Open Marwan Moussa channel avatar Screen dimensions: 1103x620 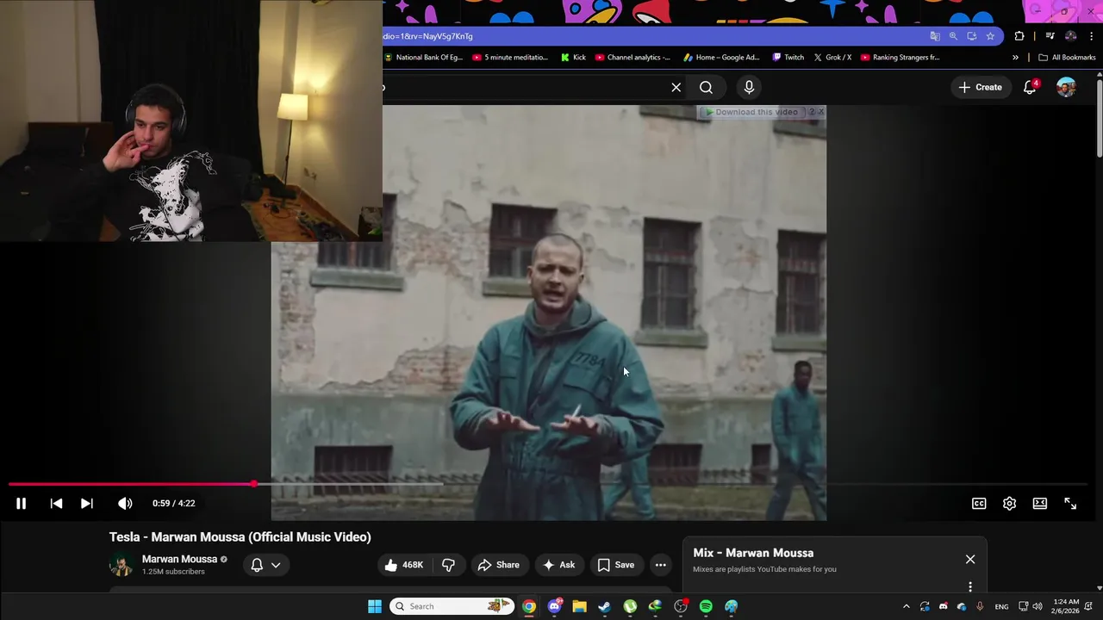(122, 565)
